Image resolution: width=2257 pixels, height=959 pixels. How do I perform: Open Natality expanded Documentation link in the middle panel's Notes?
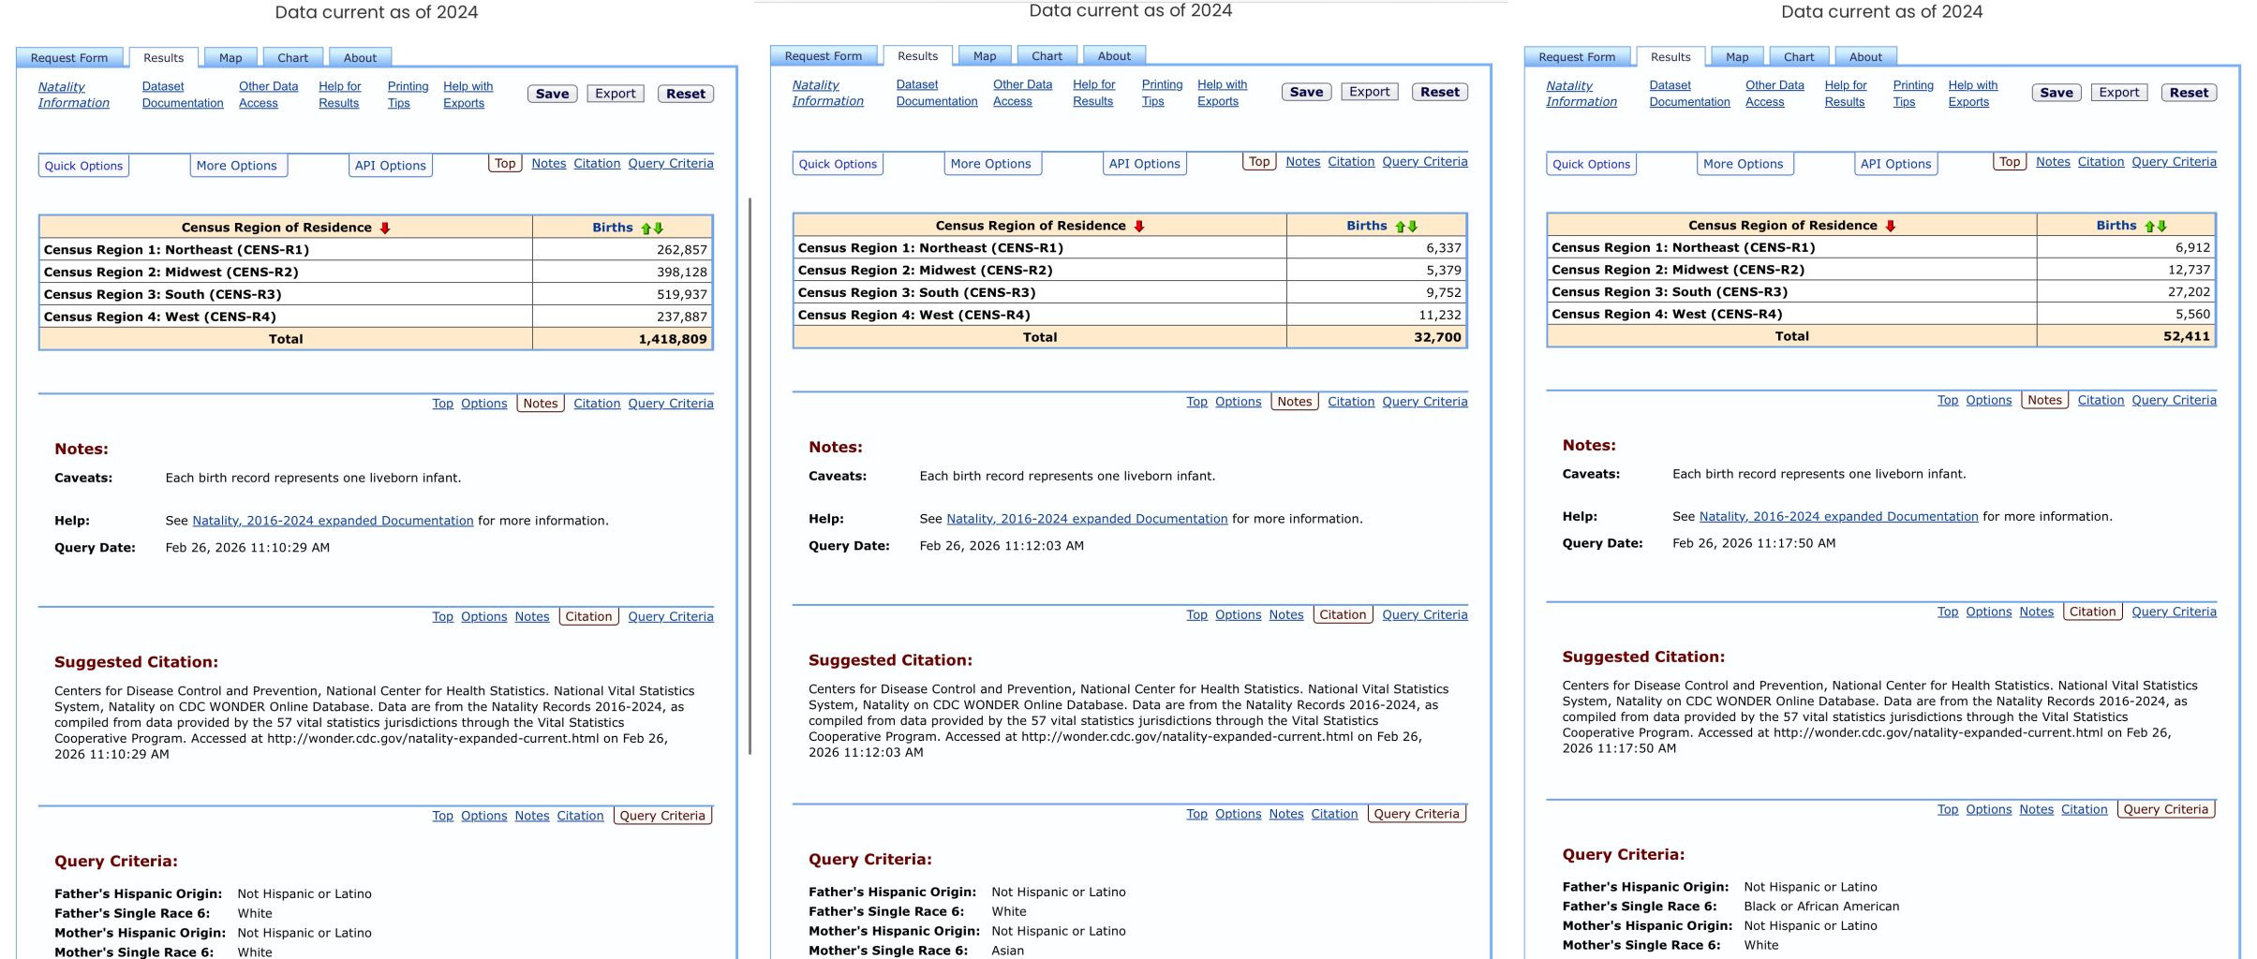tap(1087, 519)
